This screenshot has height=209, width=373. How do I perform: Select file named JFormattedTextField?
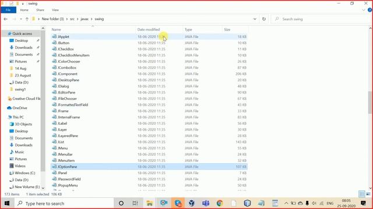tap(73, 105)
